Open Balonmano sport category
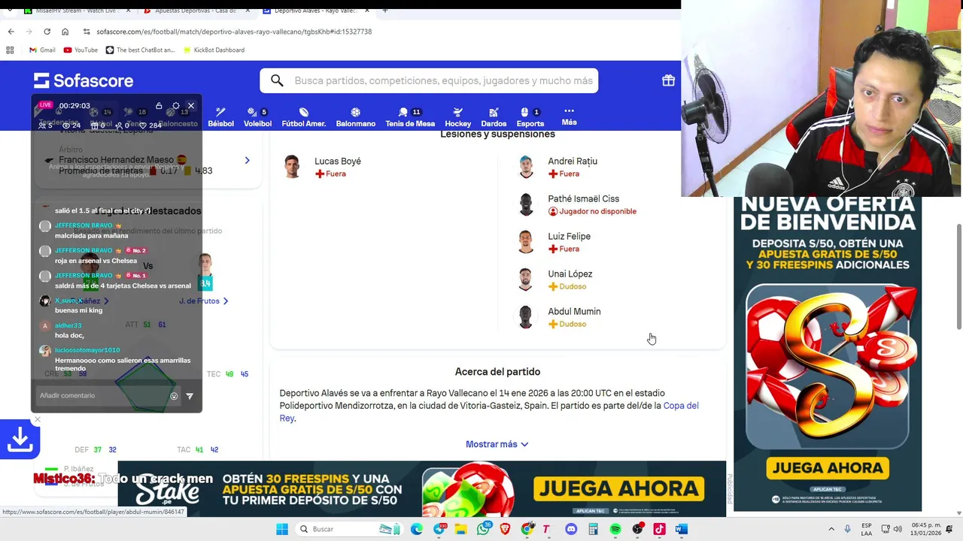The height and width of the screenshot is (541, 963). pyautogui.click(x=355, y=117)
